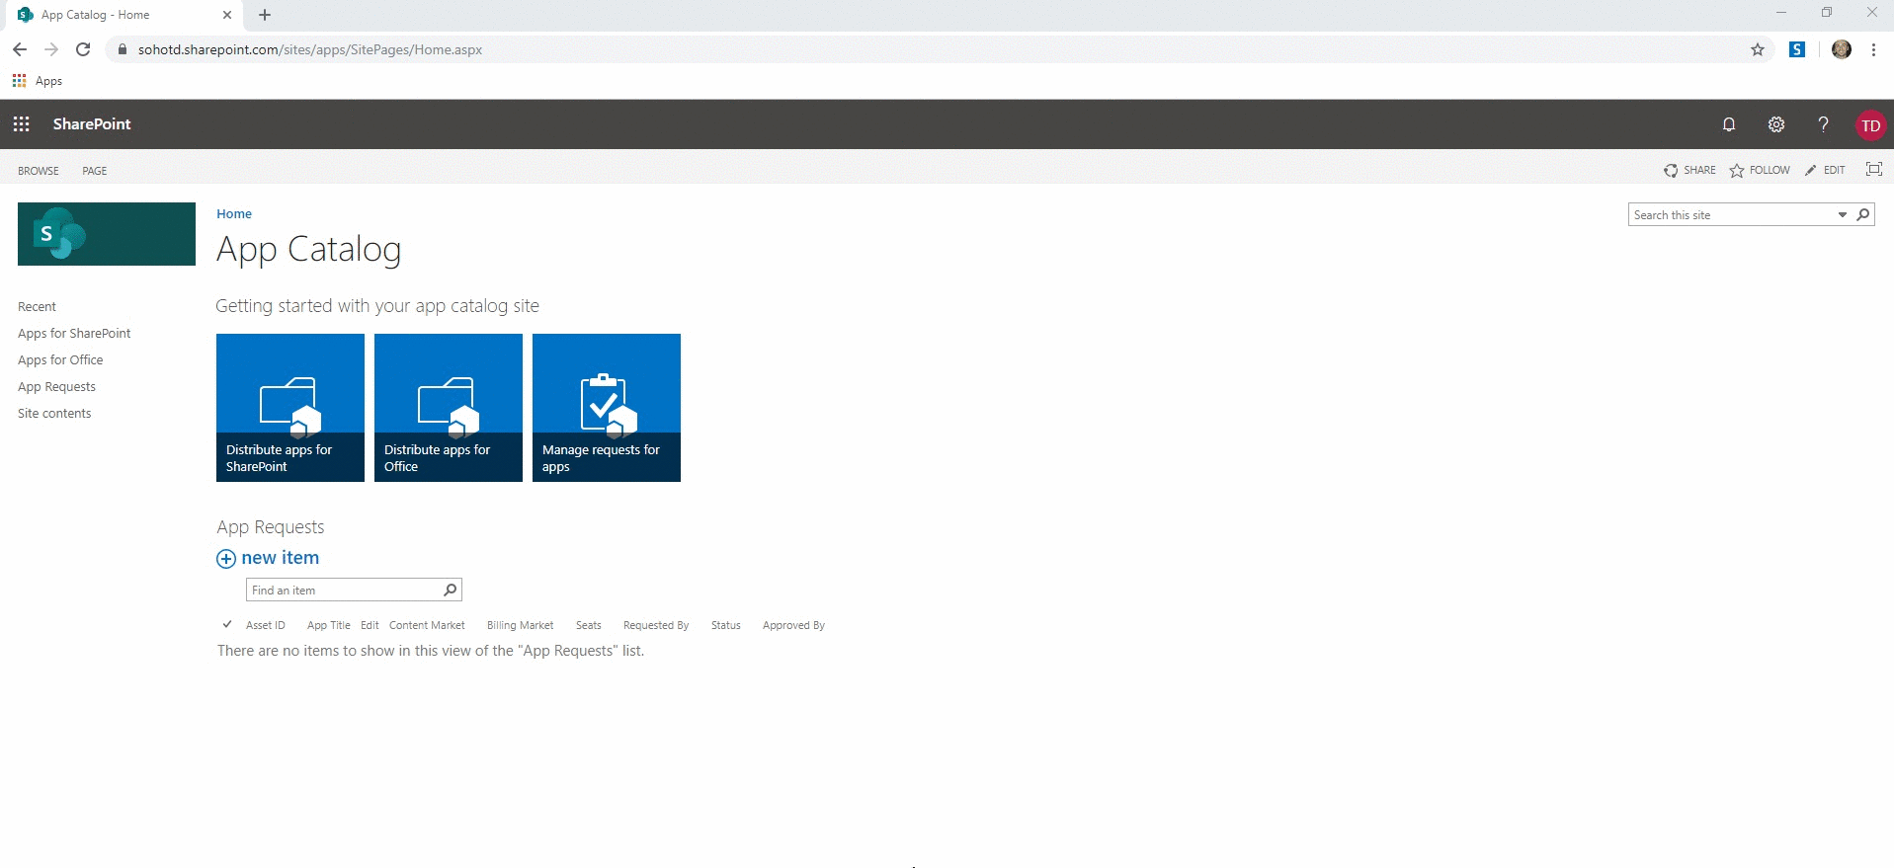Screen dimensions: 1894x868
Task: Click the Home breadcrumb link
Action: point(234,213)
